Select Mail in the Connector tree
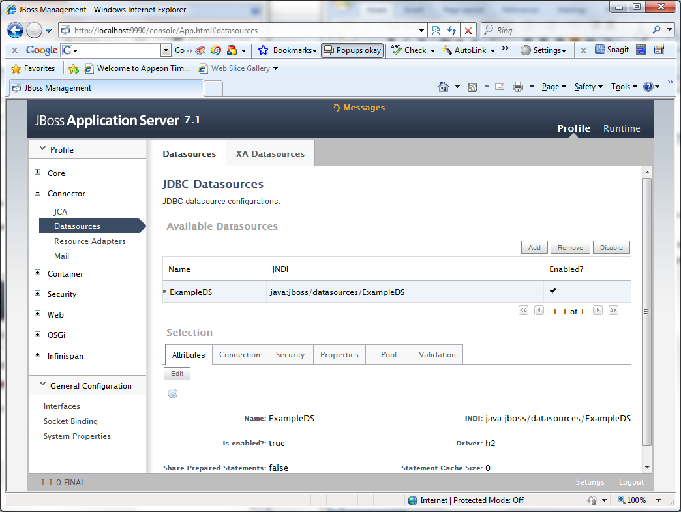Image resolution: width=681 pixels, height=512 pixels. 62,256
